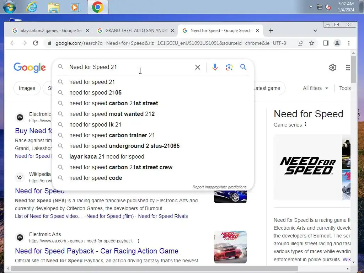Open Google apps grid icon
This screenshot has width=364, height=273.
(348, 68)
